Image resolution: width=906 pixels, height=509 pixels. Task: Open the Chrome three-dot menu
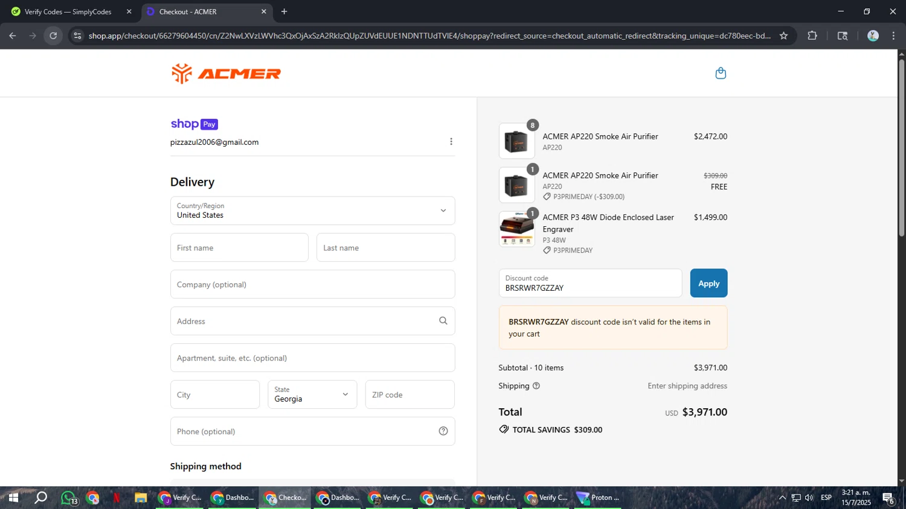click(893, 36)
